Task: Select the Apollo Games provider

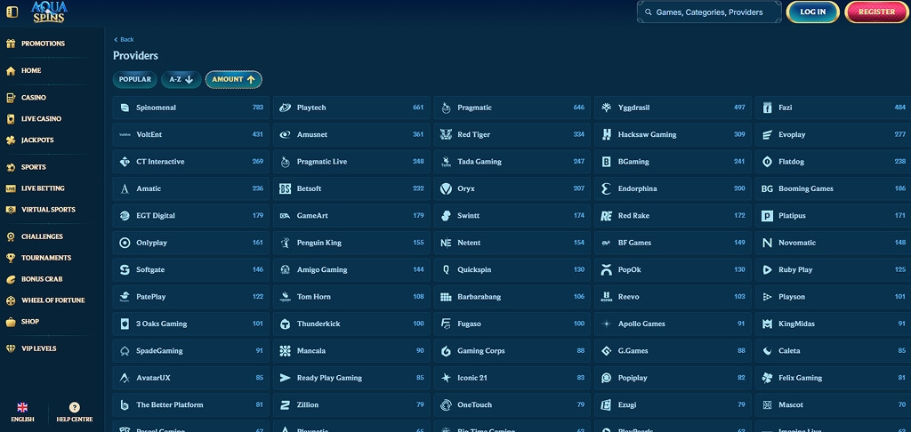Action: (x=673, y=324)
